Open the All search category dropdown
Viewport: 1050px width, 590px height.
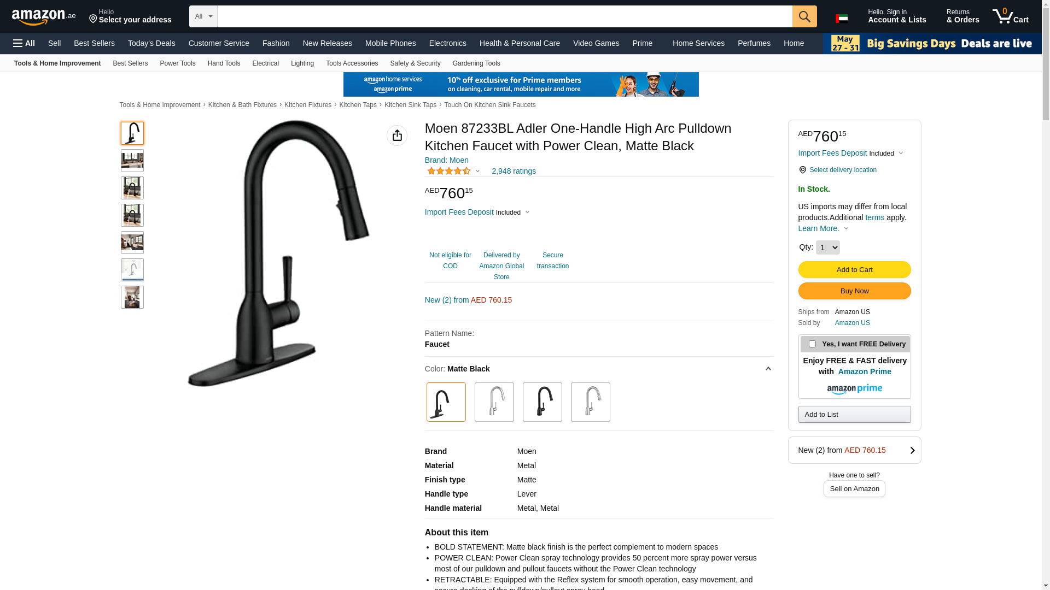click(x=203, y=16)
